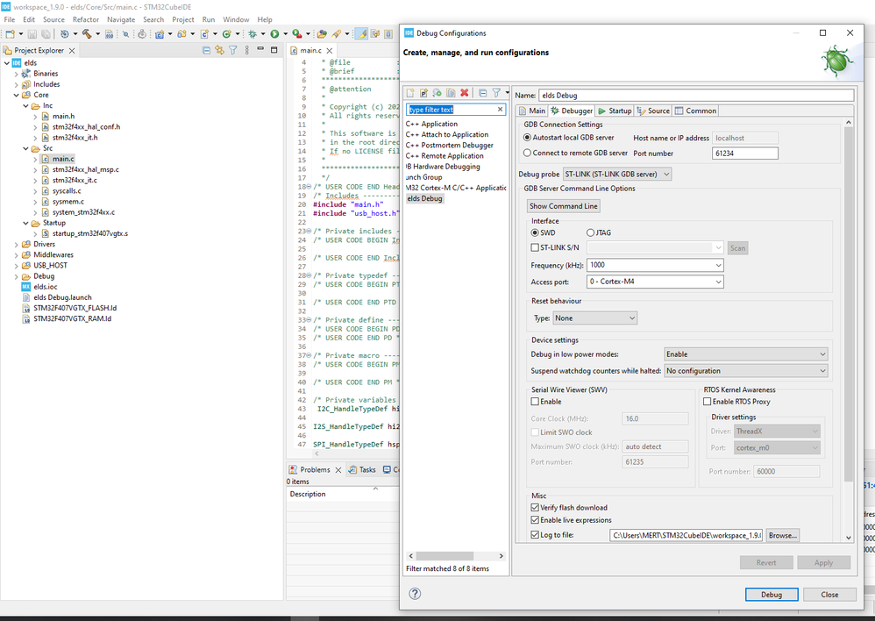Open the Debug probe dropdown
Viewport: 875px width, 621px height.
click(616, 174)
